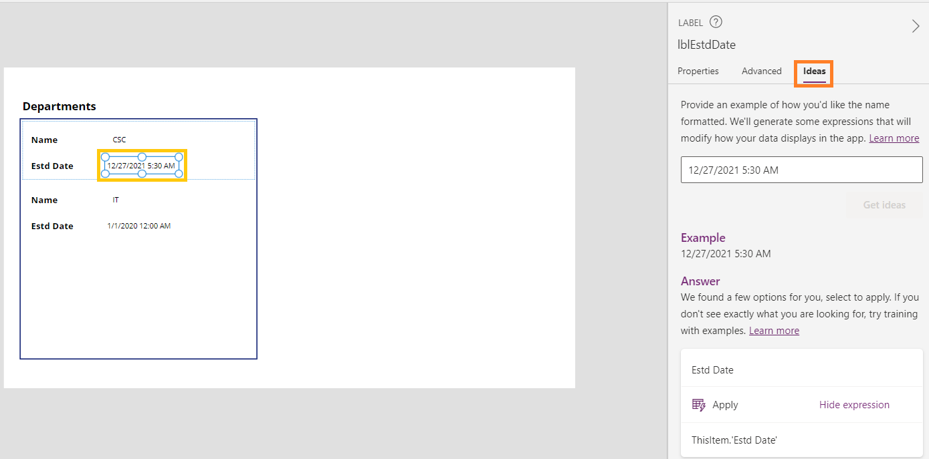
Task: Click the bottom-right resize handle of the selected label
Action: point(179,174)
